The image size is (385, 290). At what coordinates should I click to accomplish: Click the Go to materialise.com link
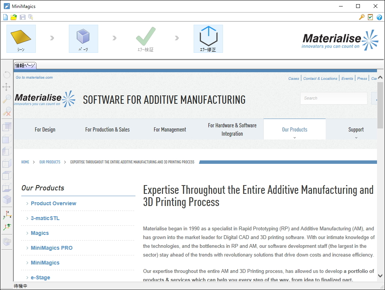point(34,77)
